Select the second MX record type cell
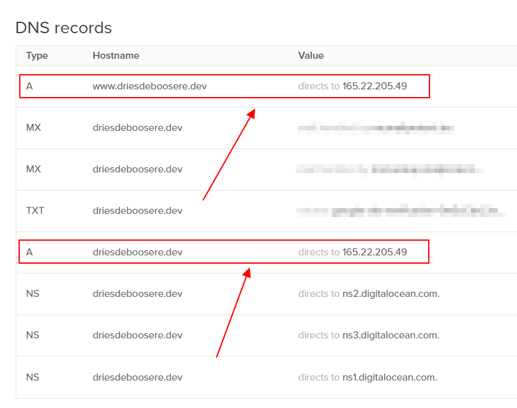 33,169
